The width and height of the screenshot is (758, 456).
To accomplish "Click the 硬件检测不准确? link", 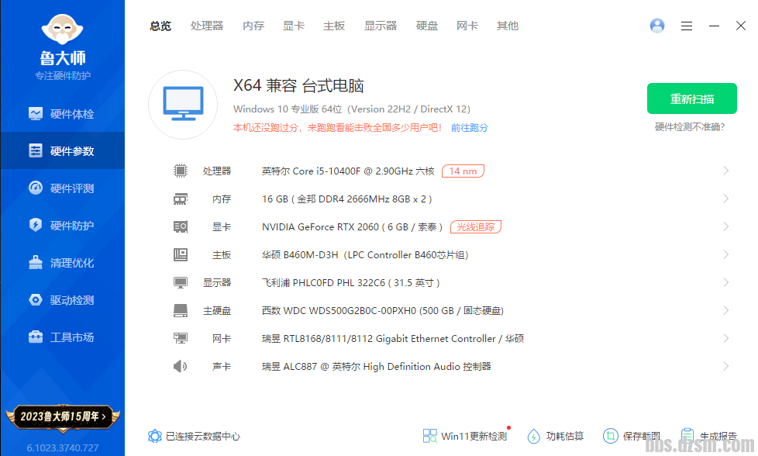I will pyautogui.click(x=691, y=127).
